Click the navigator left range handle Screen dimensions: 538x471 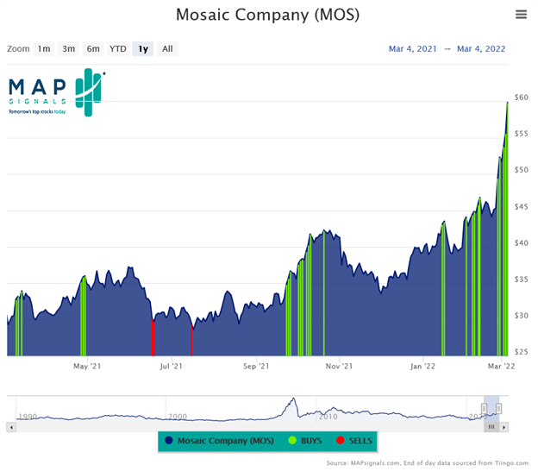[x=484, y=409]
